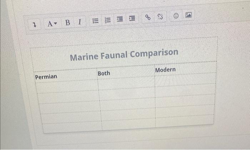This screenshot has height=150, width=250.
Task: Click the last row cell under Modern
Action: pos(185,121)
